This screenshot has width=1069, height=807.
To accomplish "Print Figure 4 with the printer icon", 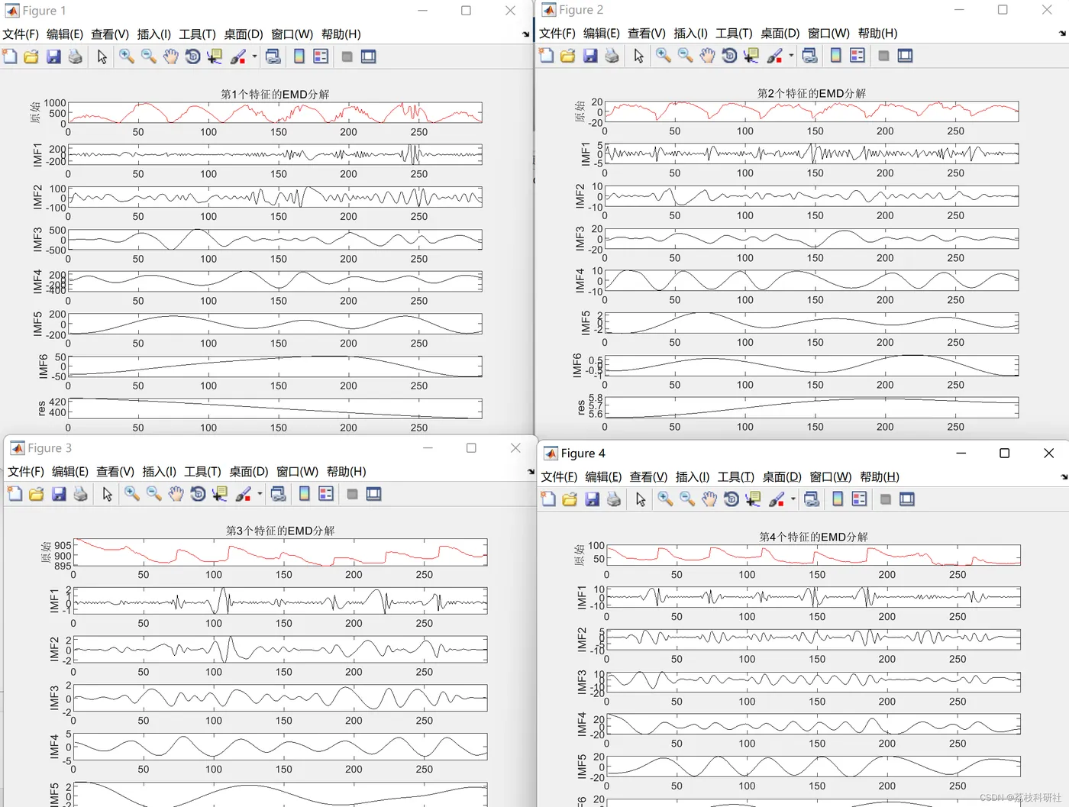I will tap(613, 499).
